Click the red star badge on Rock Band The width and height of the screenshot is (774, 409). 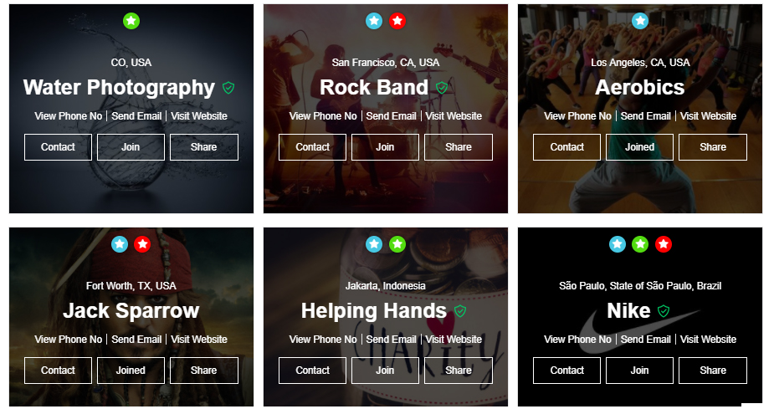(x=397, y=21)
